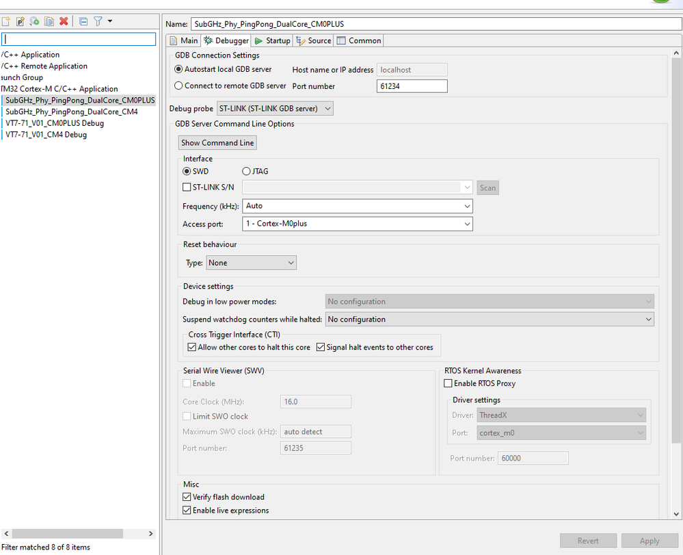Switch to the Common tab

tap(359, 40)
